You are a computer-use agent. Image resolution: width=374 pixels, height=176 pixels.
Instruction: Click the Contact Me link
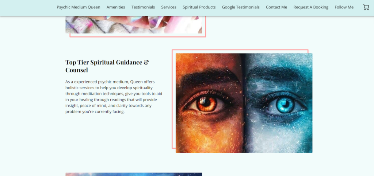[x=276, y=7]
